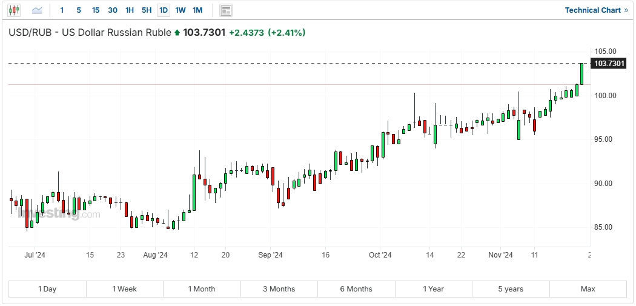Image resolution: width=636 pixels, height=306 pixels.
Task: Set interval to 1M
Action: tap(197, 10)
